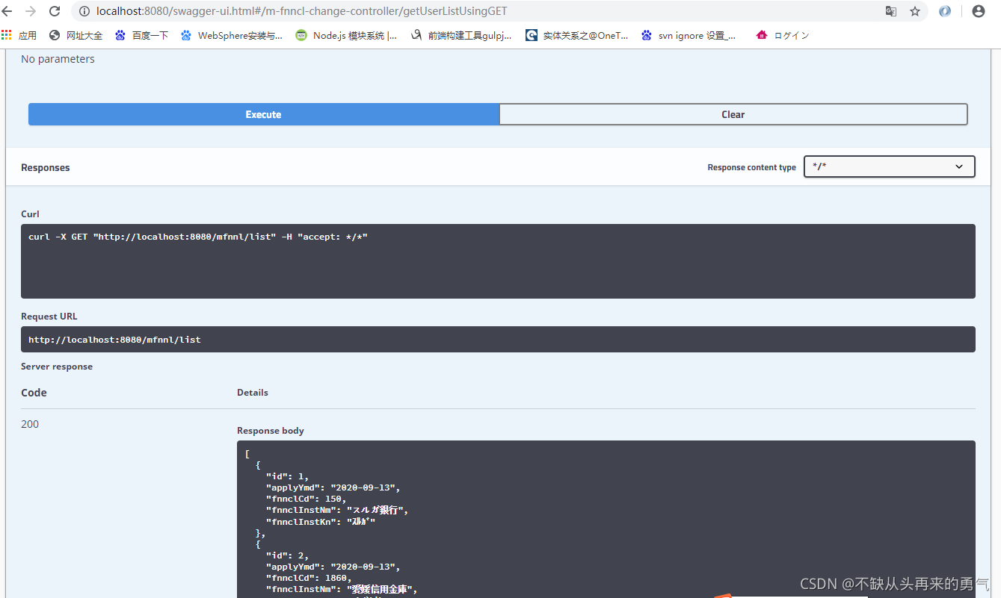The image size is (1001, 598).
Task: Open the ログイン bookmark
Action: tap(783, 35)
